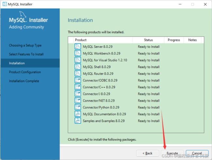Screen dimensions: 212x160
Task: Click the Connector/C++ 8.0.29 icon
Action: click(x=78, y=87)
